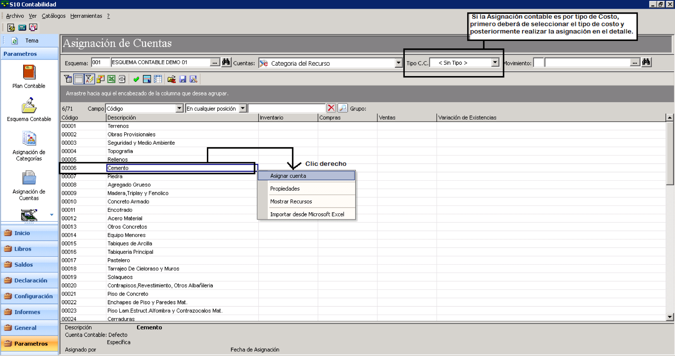Click the Excel export toolbar icon
675x356 pixels.
pyautogui.click(x=111, y=79)
